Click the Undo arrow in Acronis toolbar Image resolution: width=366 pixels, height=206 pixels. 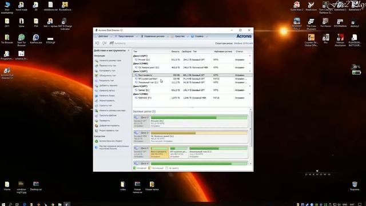97,43
